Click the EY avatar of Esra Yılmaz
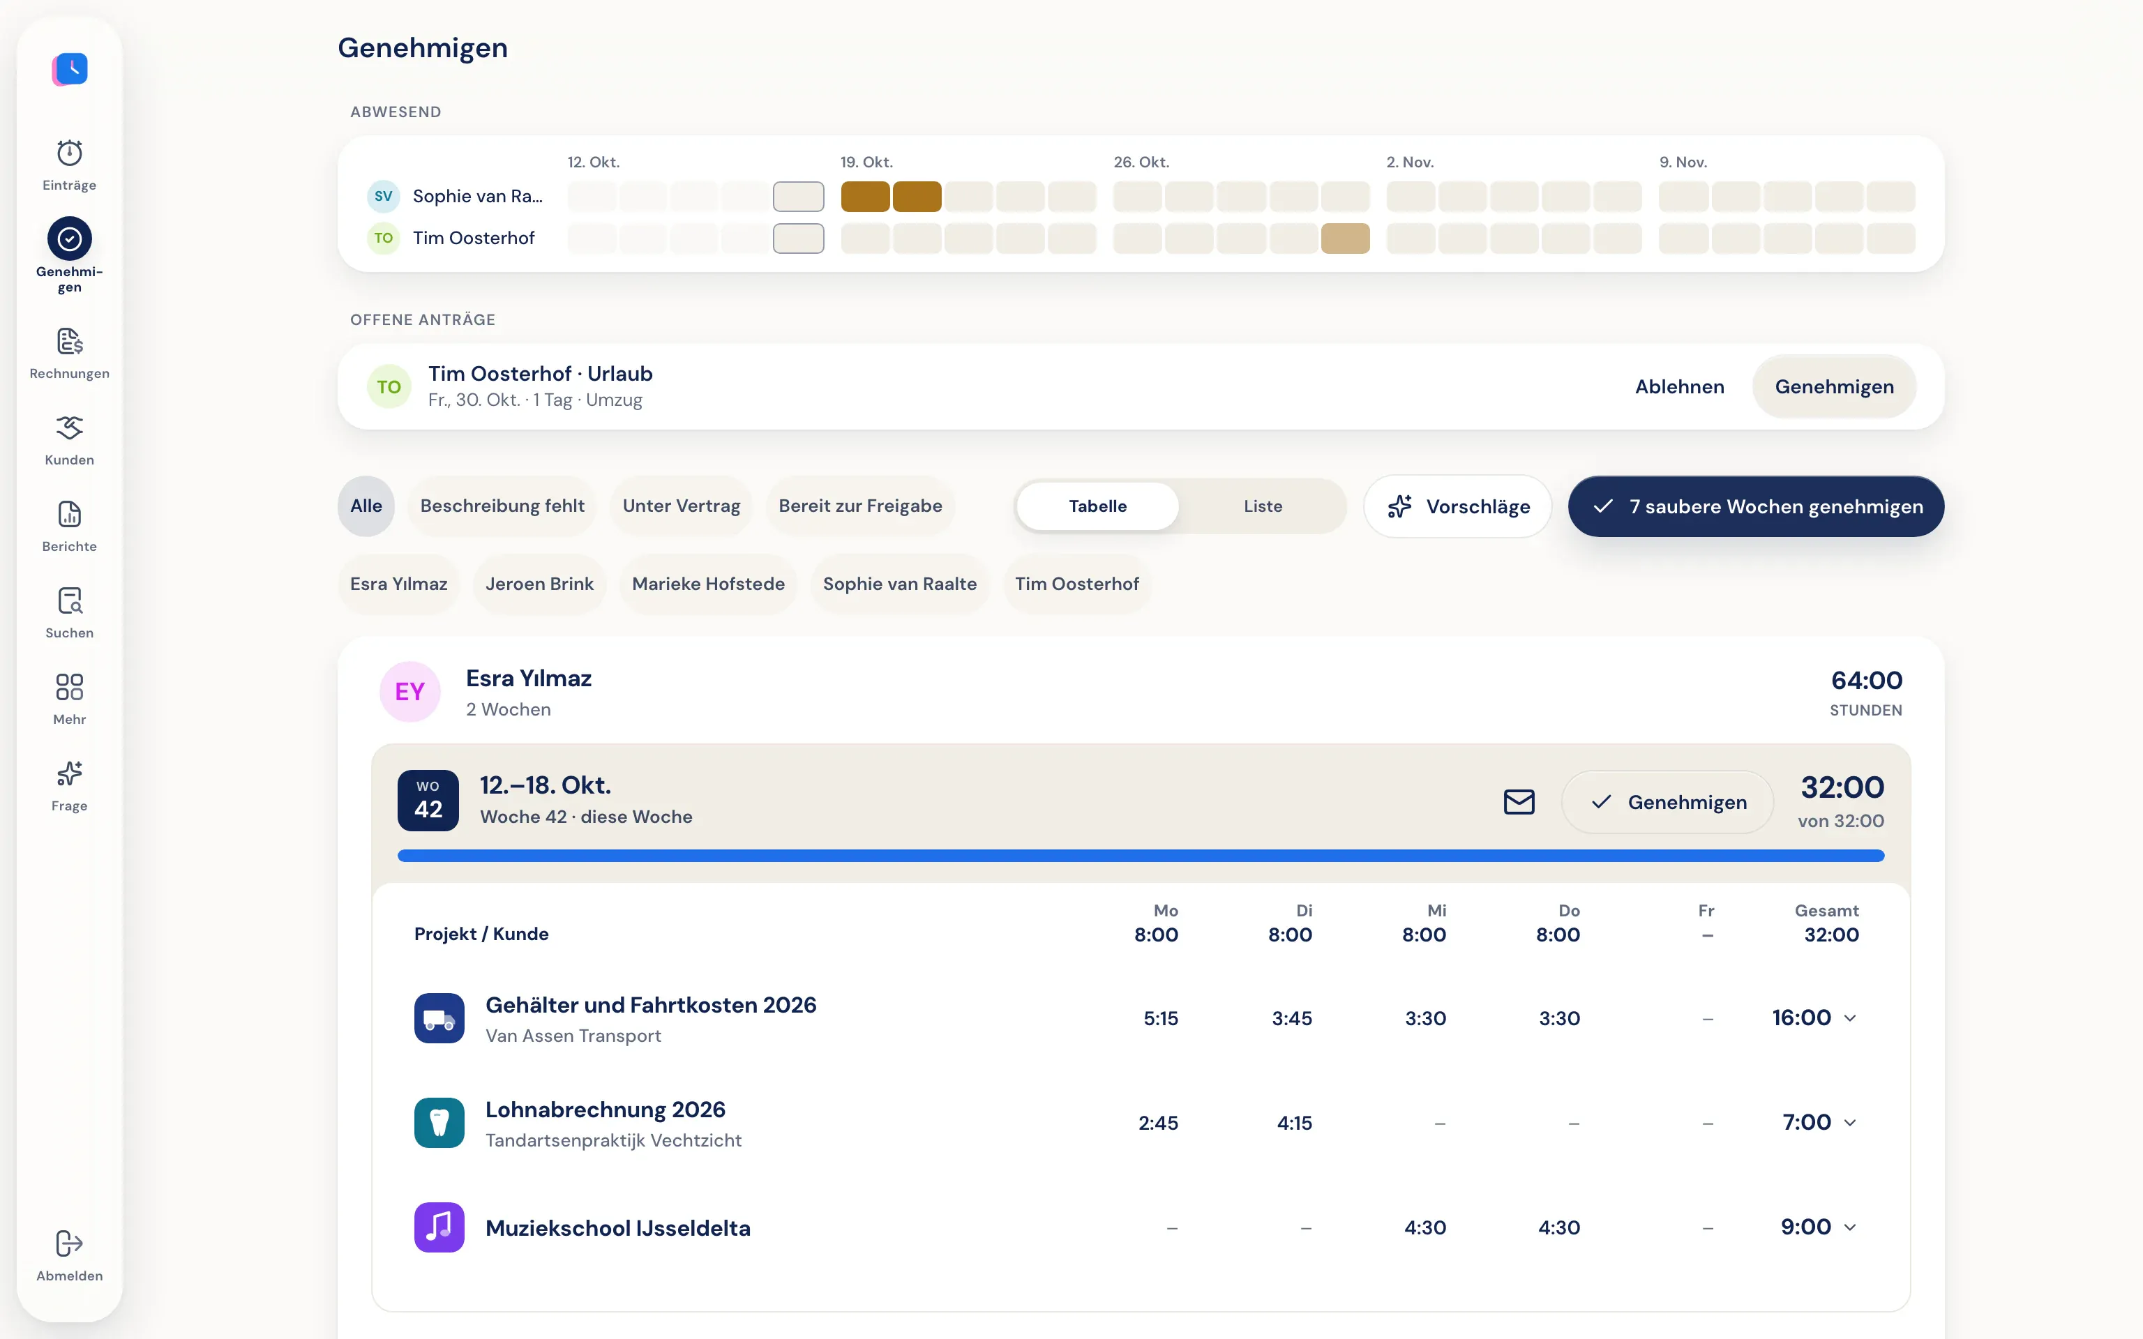 click(410, 692)
